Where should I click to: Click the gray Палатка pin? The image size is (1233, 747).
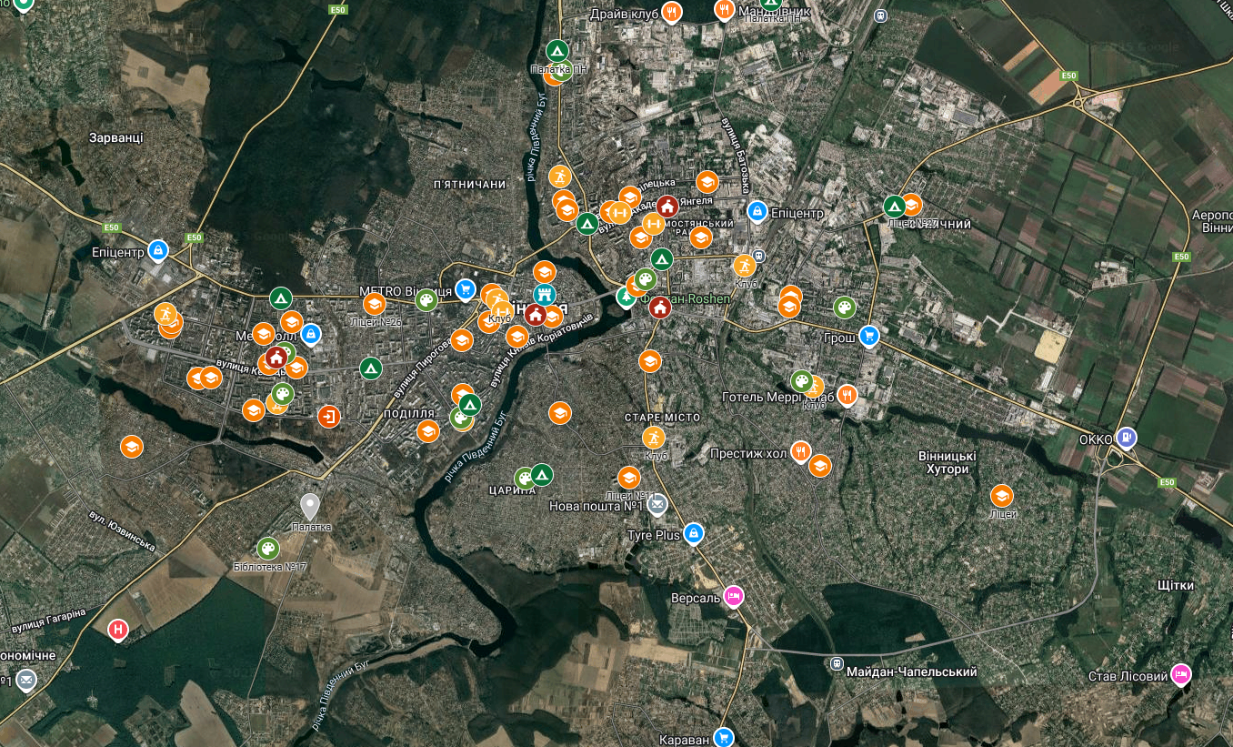coord(310,505)
